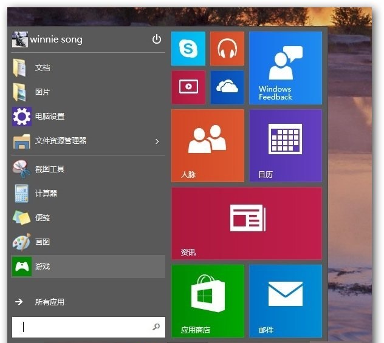Image resolution: width=384 pixels, height=343 pixels.
Task: Open the 邮件 mail tile
Action: tap(286, 301)
